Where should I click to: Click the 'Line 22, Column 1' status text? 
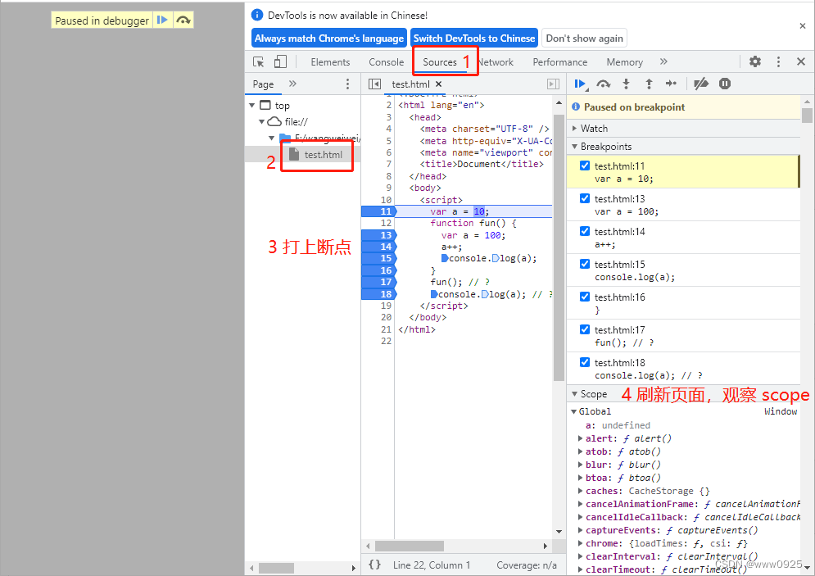[431, 565]
